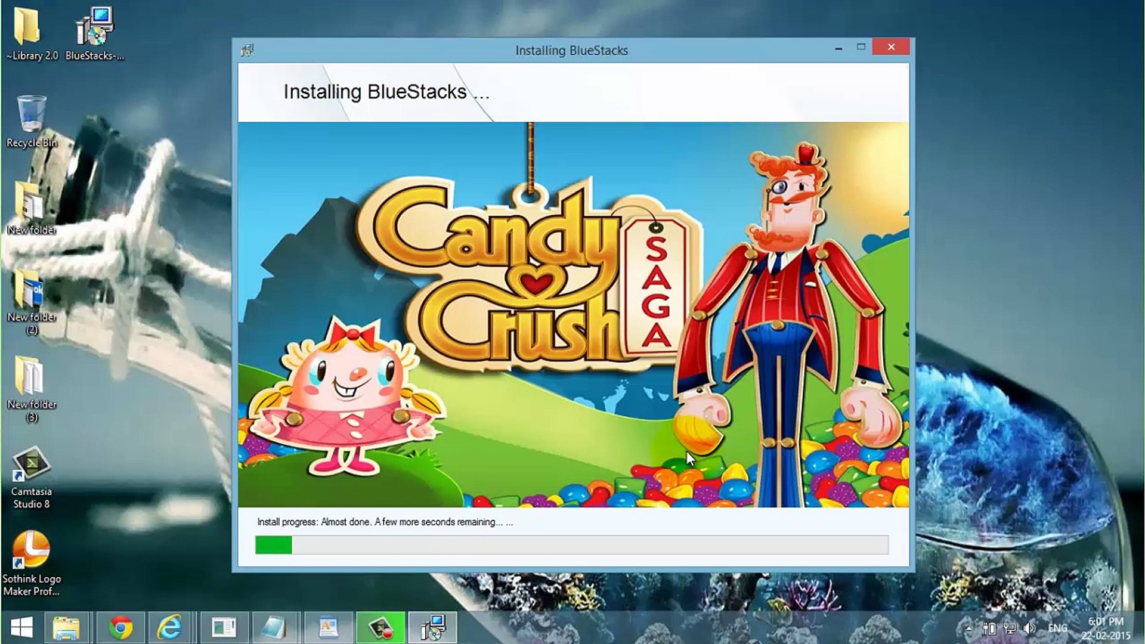Image resolution: width=1145 pixels, height=644 pixels.
Task: Select the New folder (2) desktop icon
Action: (31, 302)
